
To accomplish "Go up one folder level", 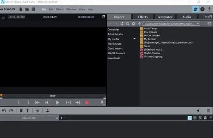I will 139,24.
